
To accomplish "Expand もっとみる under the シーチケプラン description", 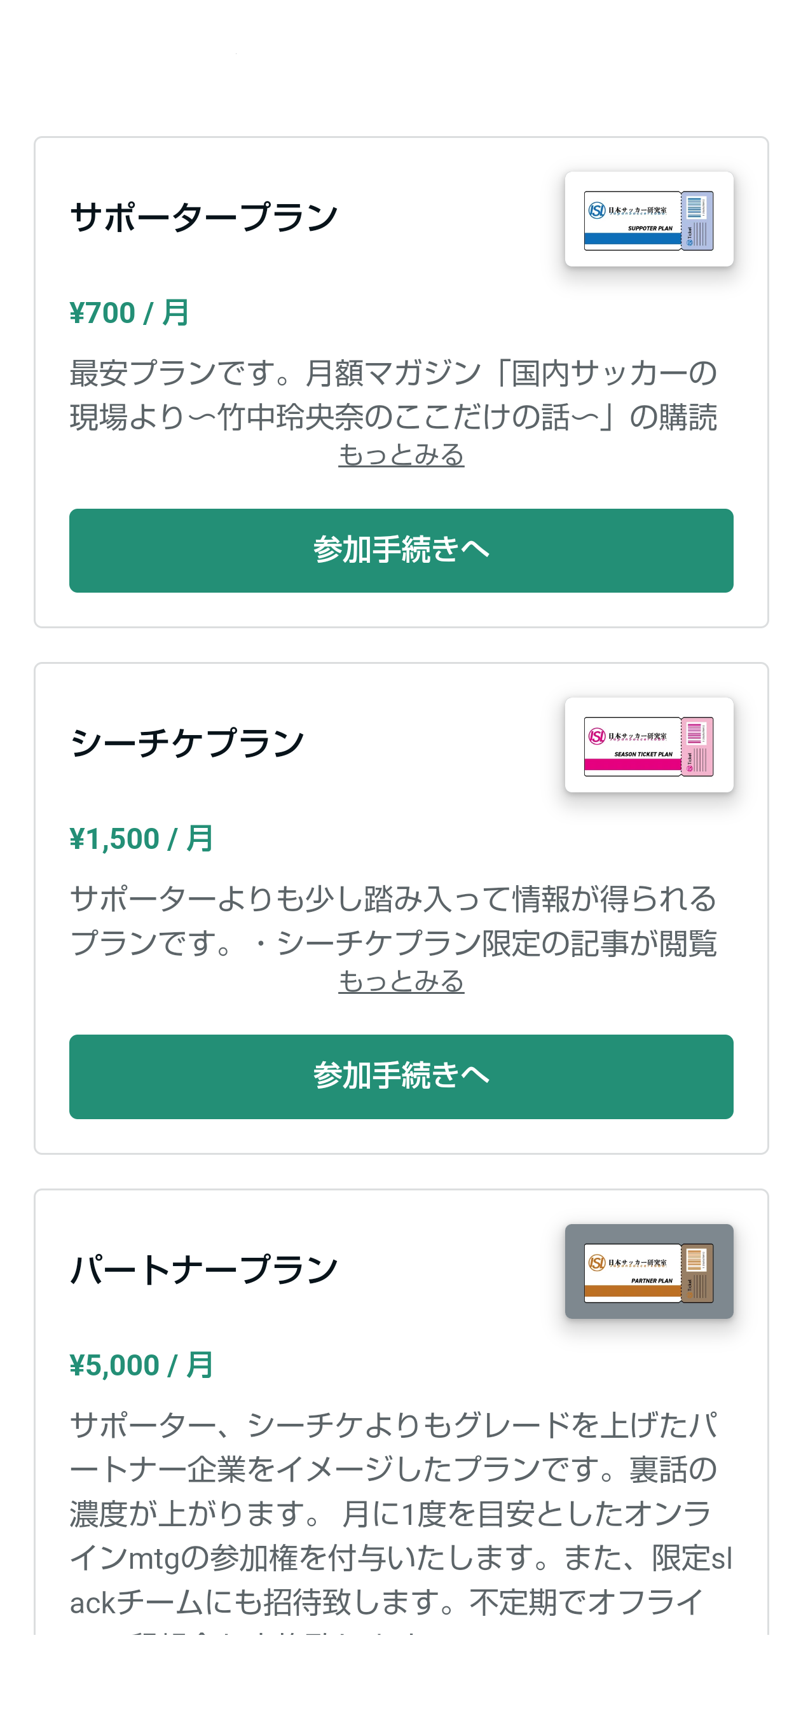I will tap(401, 981).
